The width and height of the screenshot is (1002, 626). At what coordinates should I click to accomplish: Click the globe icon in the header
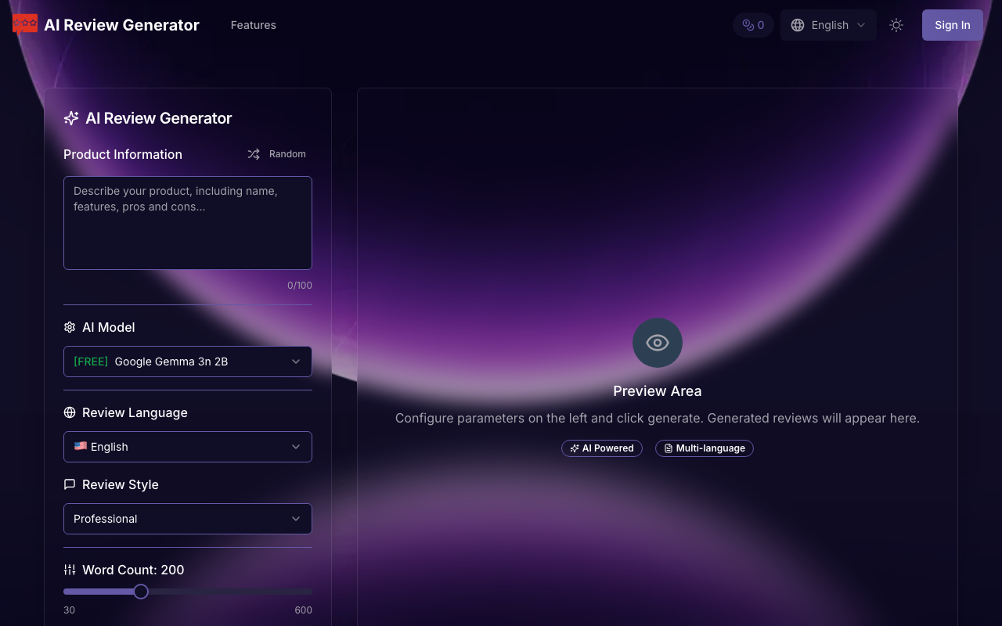point(798,25)
